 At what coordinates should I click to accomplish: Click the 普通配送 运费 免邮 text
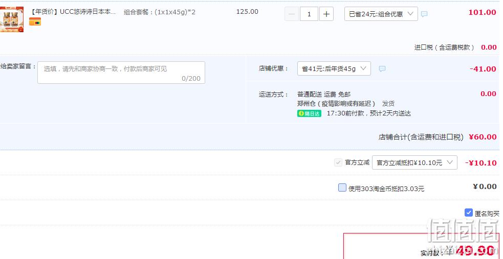tap(324, 95)
